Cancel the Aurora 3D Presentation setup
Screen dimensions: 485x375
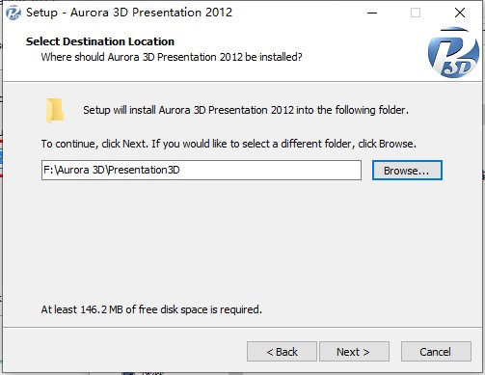pyautogui.click(x=436, y=352)
